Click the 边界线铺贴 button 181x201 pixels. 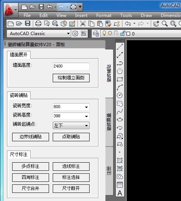[31, 137]
